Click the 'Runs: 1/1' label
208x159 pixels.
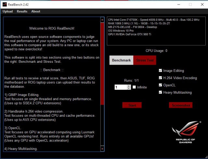coord(131,80)
